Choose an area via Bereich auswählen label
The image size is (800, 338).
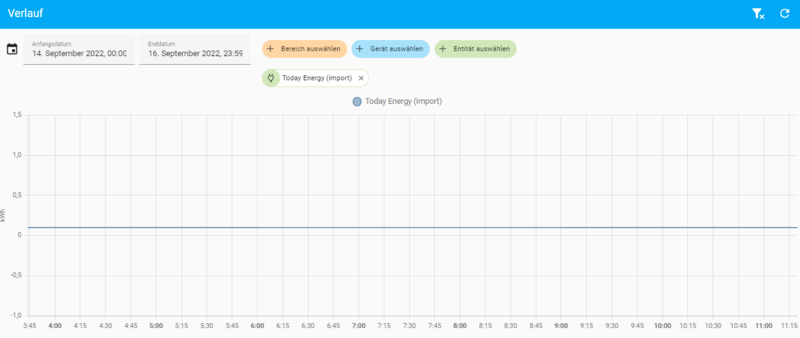click(311, 49)
